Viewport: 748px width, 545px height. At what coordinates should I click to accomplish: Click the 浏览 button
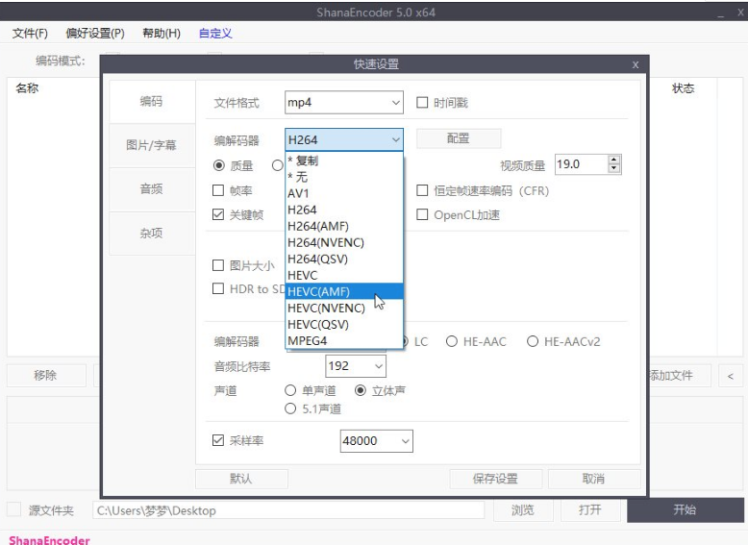[523, 510]
